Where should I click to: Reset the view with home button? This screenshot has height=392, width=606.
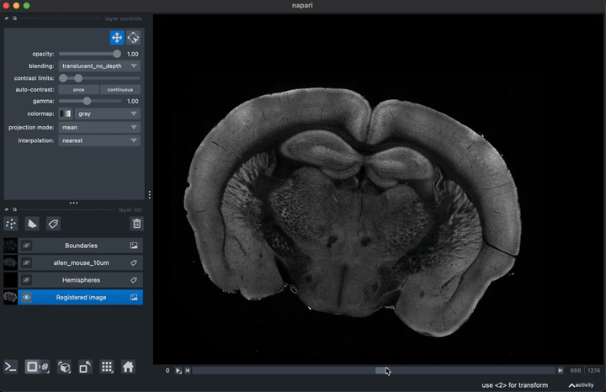(x=128, y=367)
